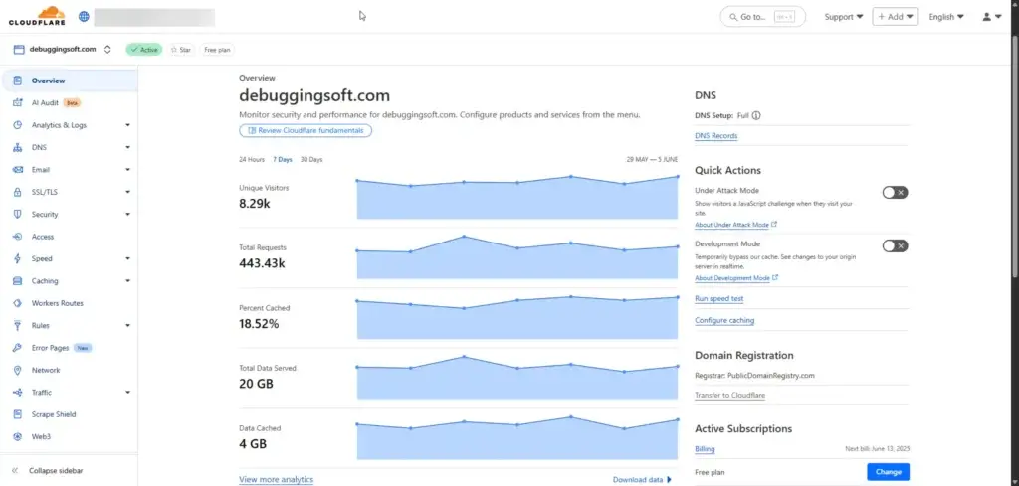This screenshot has height=486, width=1019.
Task: Click the AI Audit sidebar icon
Action: (18, 103)
